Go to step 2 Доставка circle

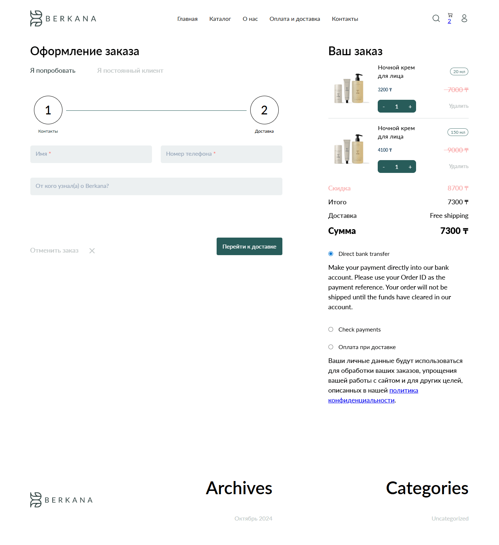coord(264,110)
